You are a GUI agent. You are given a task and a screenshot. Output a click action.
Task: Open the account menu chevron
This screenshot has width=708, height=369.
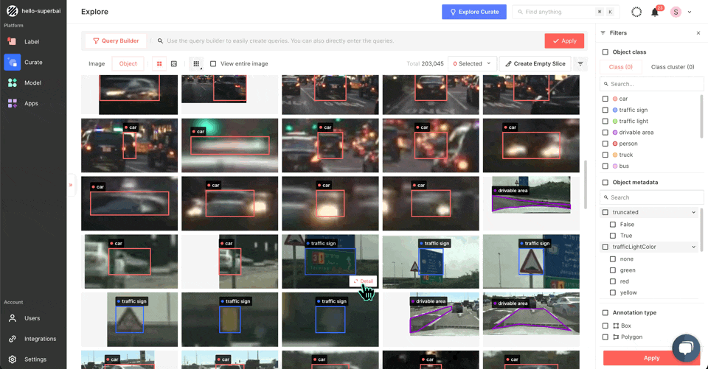[x=690, y=13]
